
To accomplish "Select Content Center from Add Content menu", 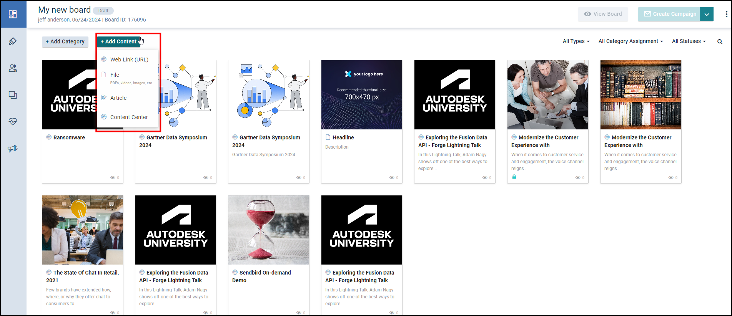I will coord(129,117).
